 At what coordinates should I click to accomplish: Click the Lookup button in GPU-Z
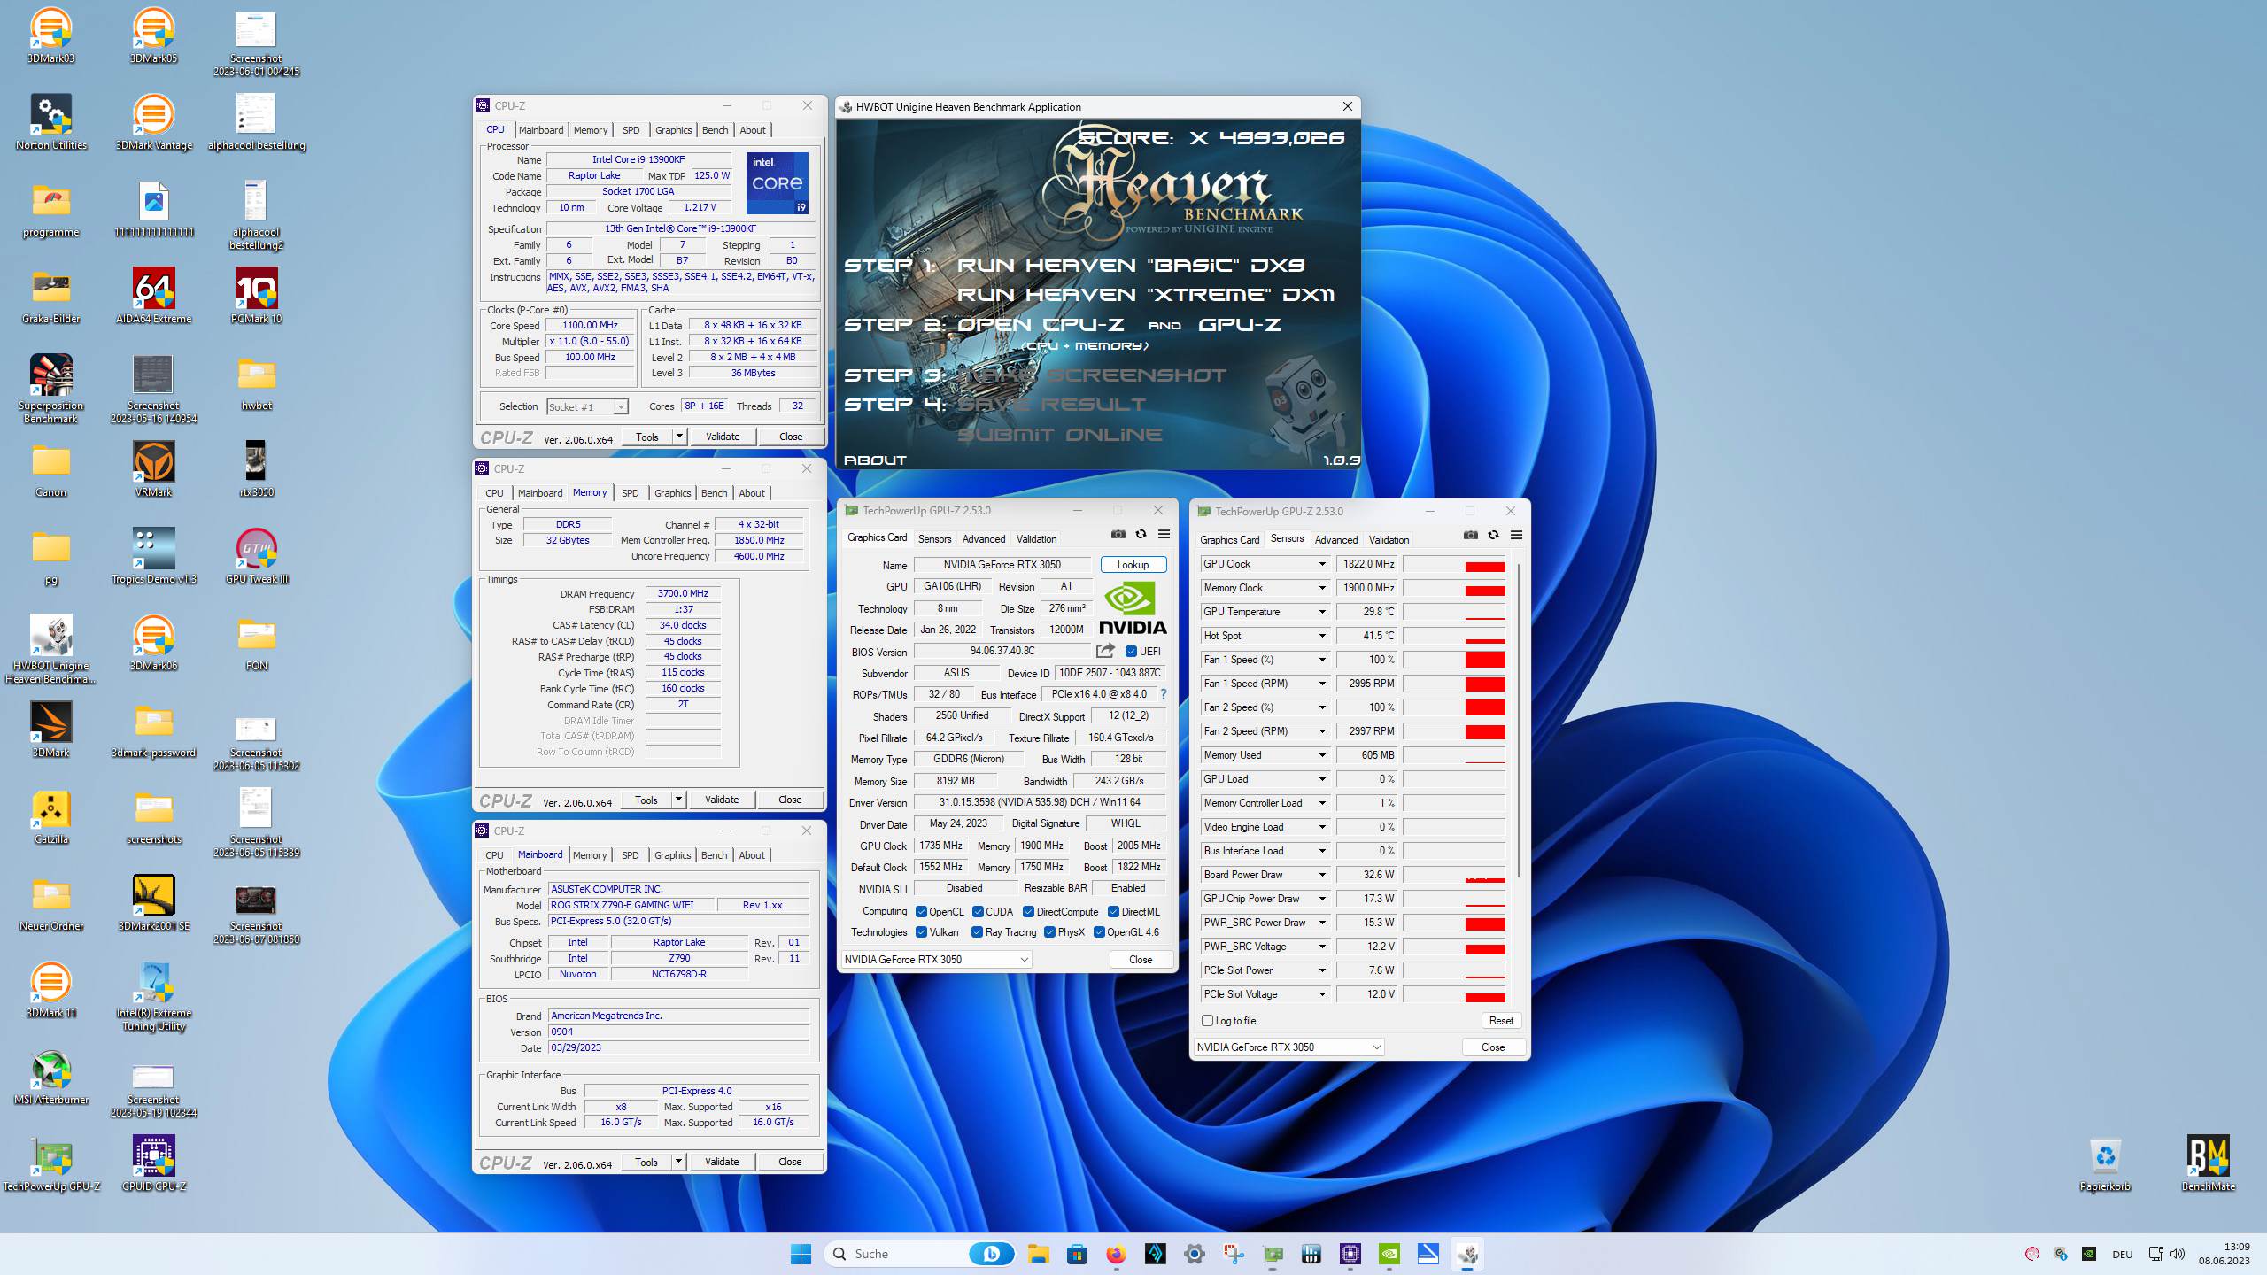[x=1133, y=565]
